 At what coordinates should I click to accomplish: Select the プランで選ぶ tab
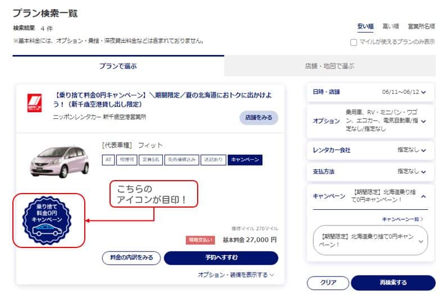click(x=118, y=66)
